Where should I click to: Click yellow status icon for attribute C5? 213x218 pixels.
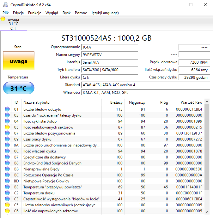pos(7,205)
